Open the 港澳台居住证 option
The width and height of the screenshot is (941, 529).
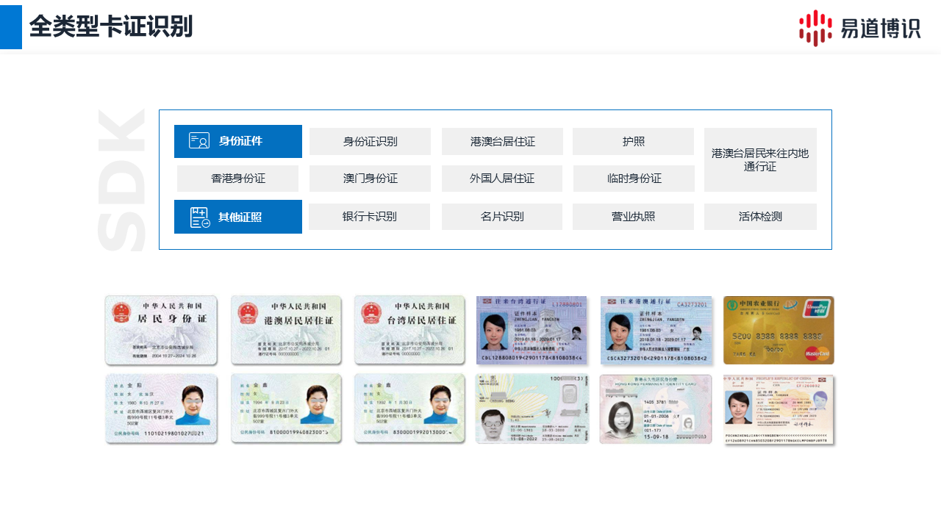tap(502, 141)
